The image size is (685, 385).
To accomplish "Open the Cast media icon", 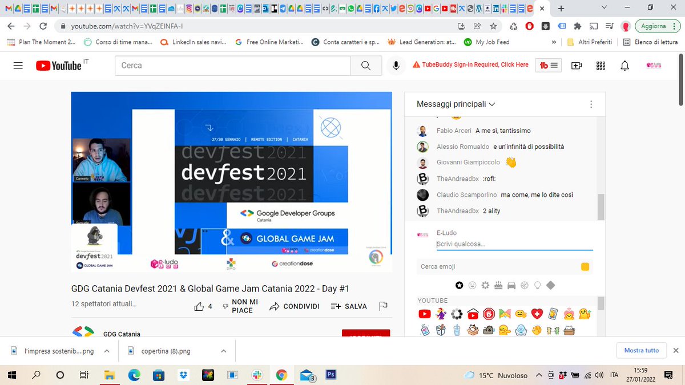I will 594,26.
